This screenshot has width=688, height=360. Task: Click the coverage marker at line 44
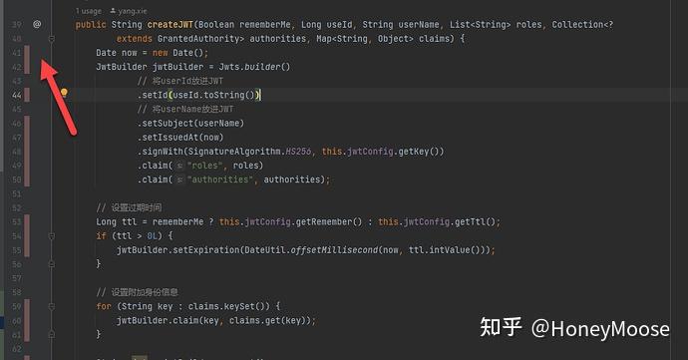(x=27, y=95)
